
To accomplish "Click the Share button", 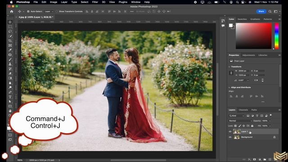I will point(261,11).
